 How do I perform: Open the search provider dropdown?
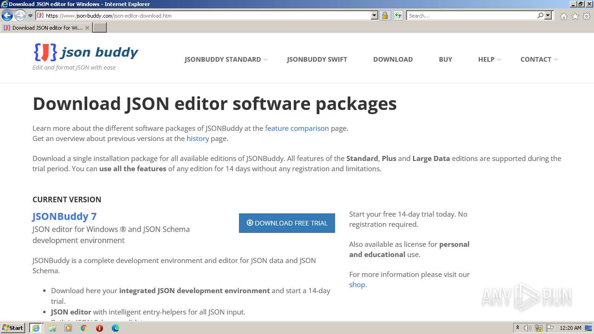click(x=548, y=16)
